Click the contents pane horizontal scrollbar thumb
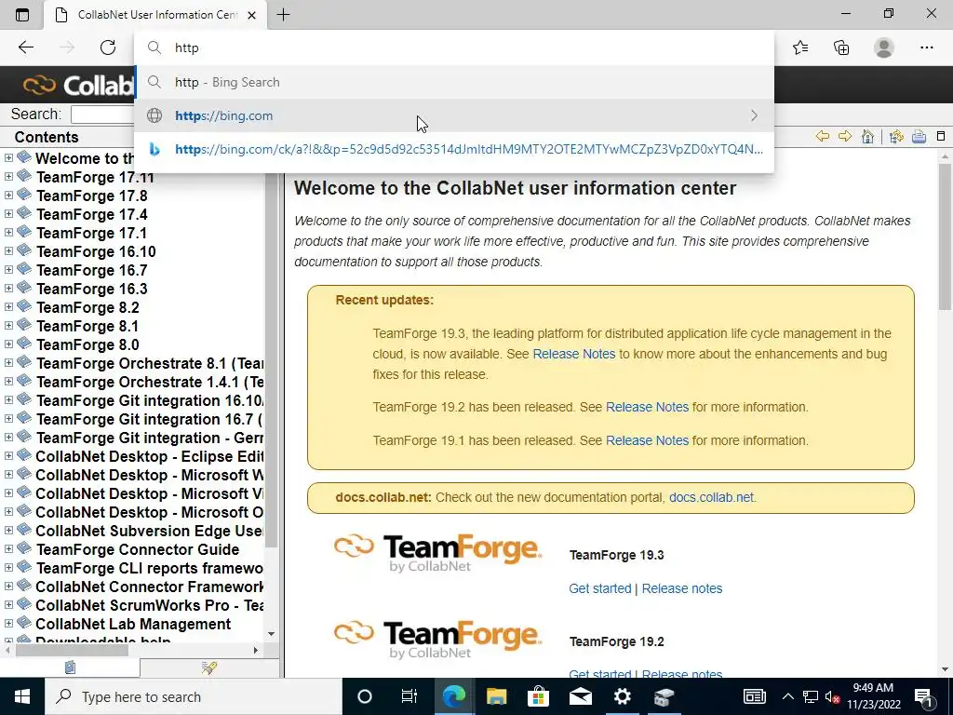The height and width of the screenshot is (715, 953). [x=72, y=650]
